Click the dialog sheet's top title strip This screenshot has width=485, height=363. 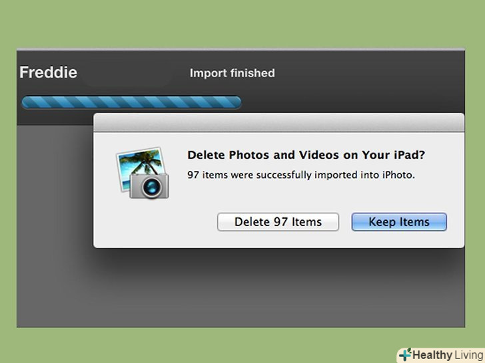click(x=278, y=123)
